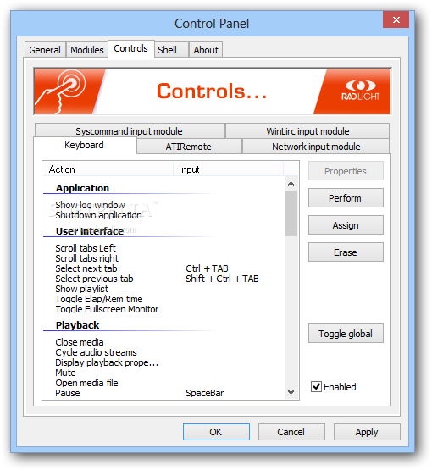Viewport: 432px width, 470px height.
Task: Open WinLirc input module tab
Action: coord(307,131)
